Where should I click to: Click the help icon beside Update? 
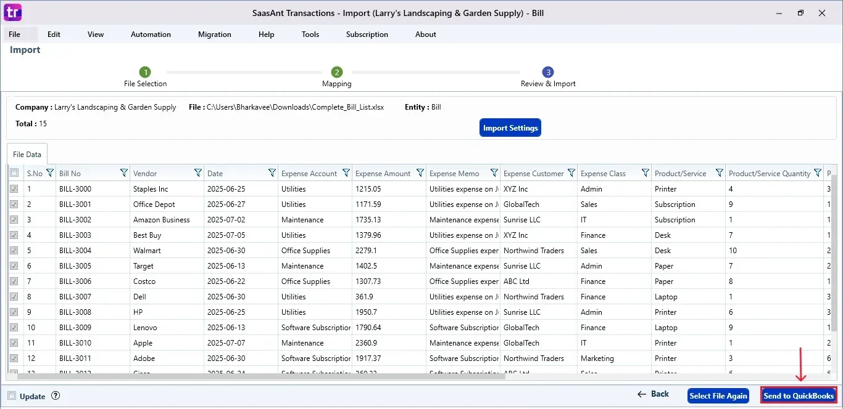pyautogui.click(x=56, y=396)
